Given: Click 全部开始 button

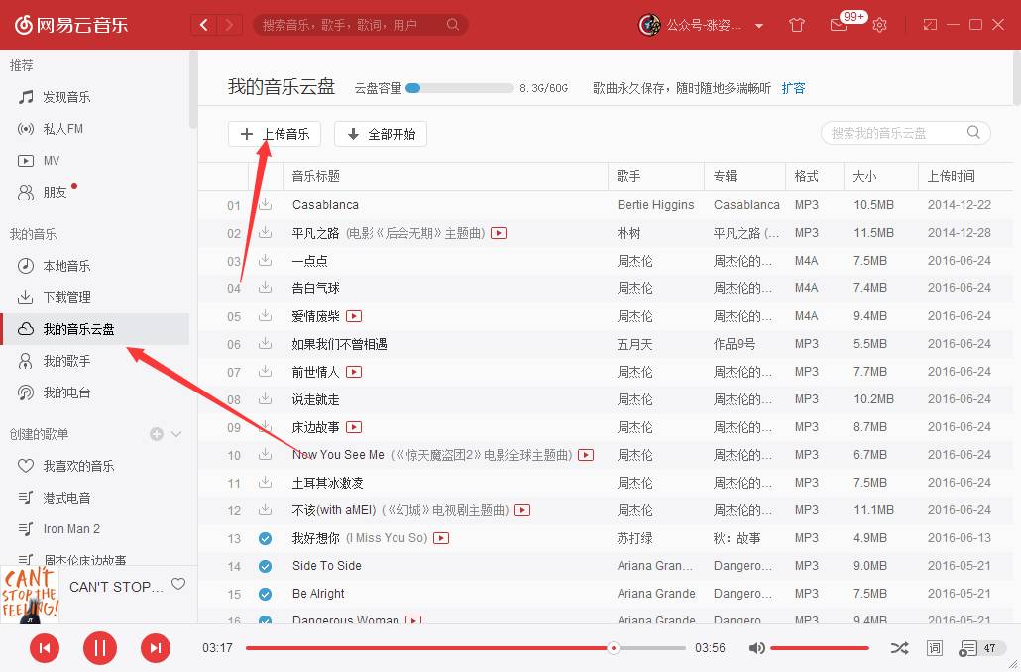Looking at the screenshot, I should tap(381, 134).
